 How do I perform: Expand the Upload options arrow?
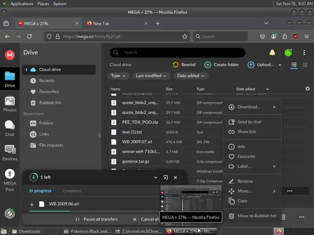click(x=280, y=65)
